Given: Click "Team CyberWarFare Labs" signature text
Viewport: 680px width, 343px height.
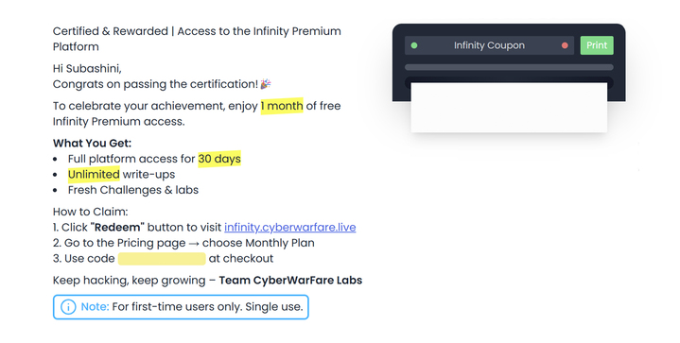Looking at the screenshot, I should pyautogui.click(x=290, y=281).
